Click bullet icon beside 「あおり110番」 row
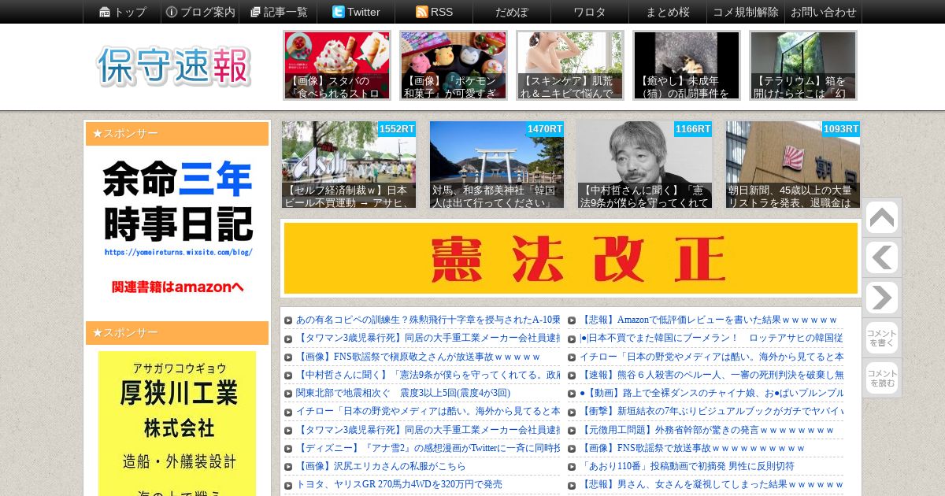945x496 pixels. point(572,467)
